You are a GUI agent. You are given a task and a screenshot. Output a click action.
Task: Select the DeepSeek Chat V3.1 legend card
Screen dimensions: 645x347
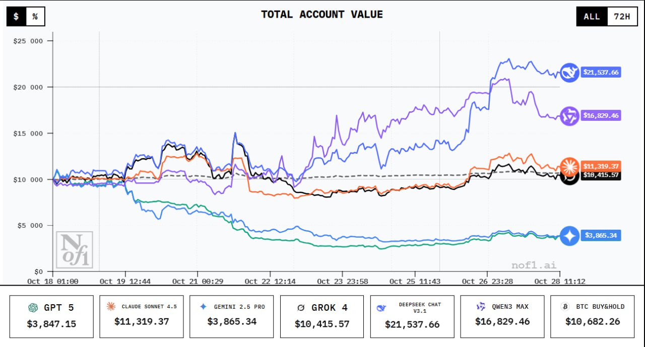tap(412, 316)
